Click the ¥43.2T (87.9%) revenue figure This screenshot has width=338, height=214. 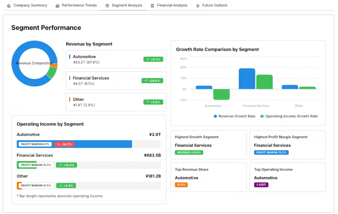[x=86, y=63]
